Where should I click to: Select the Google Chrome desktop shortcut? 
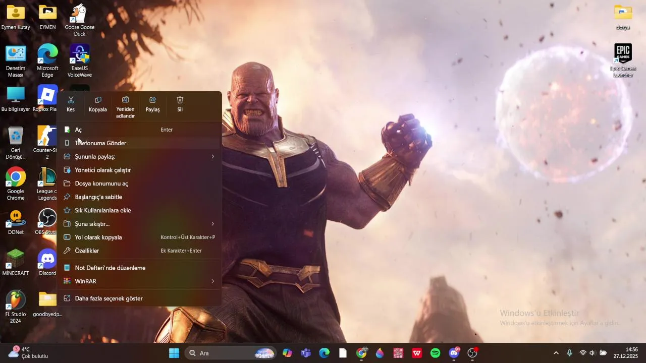coord(16,184)
